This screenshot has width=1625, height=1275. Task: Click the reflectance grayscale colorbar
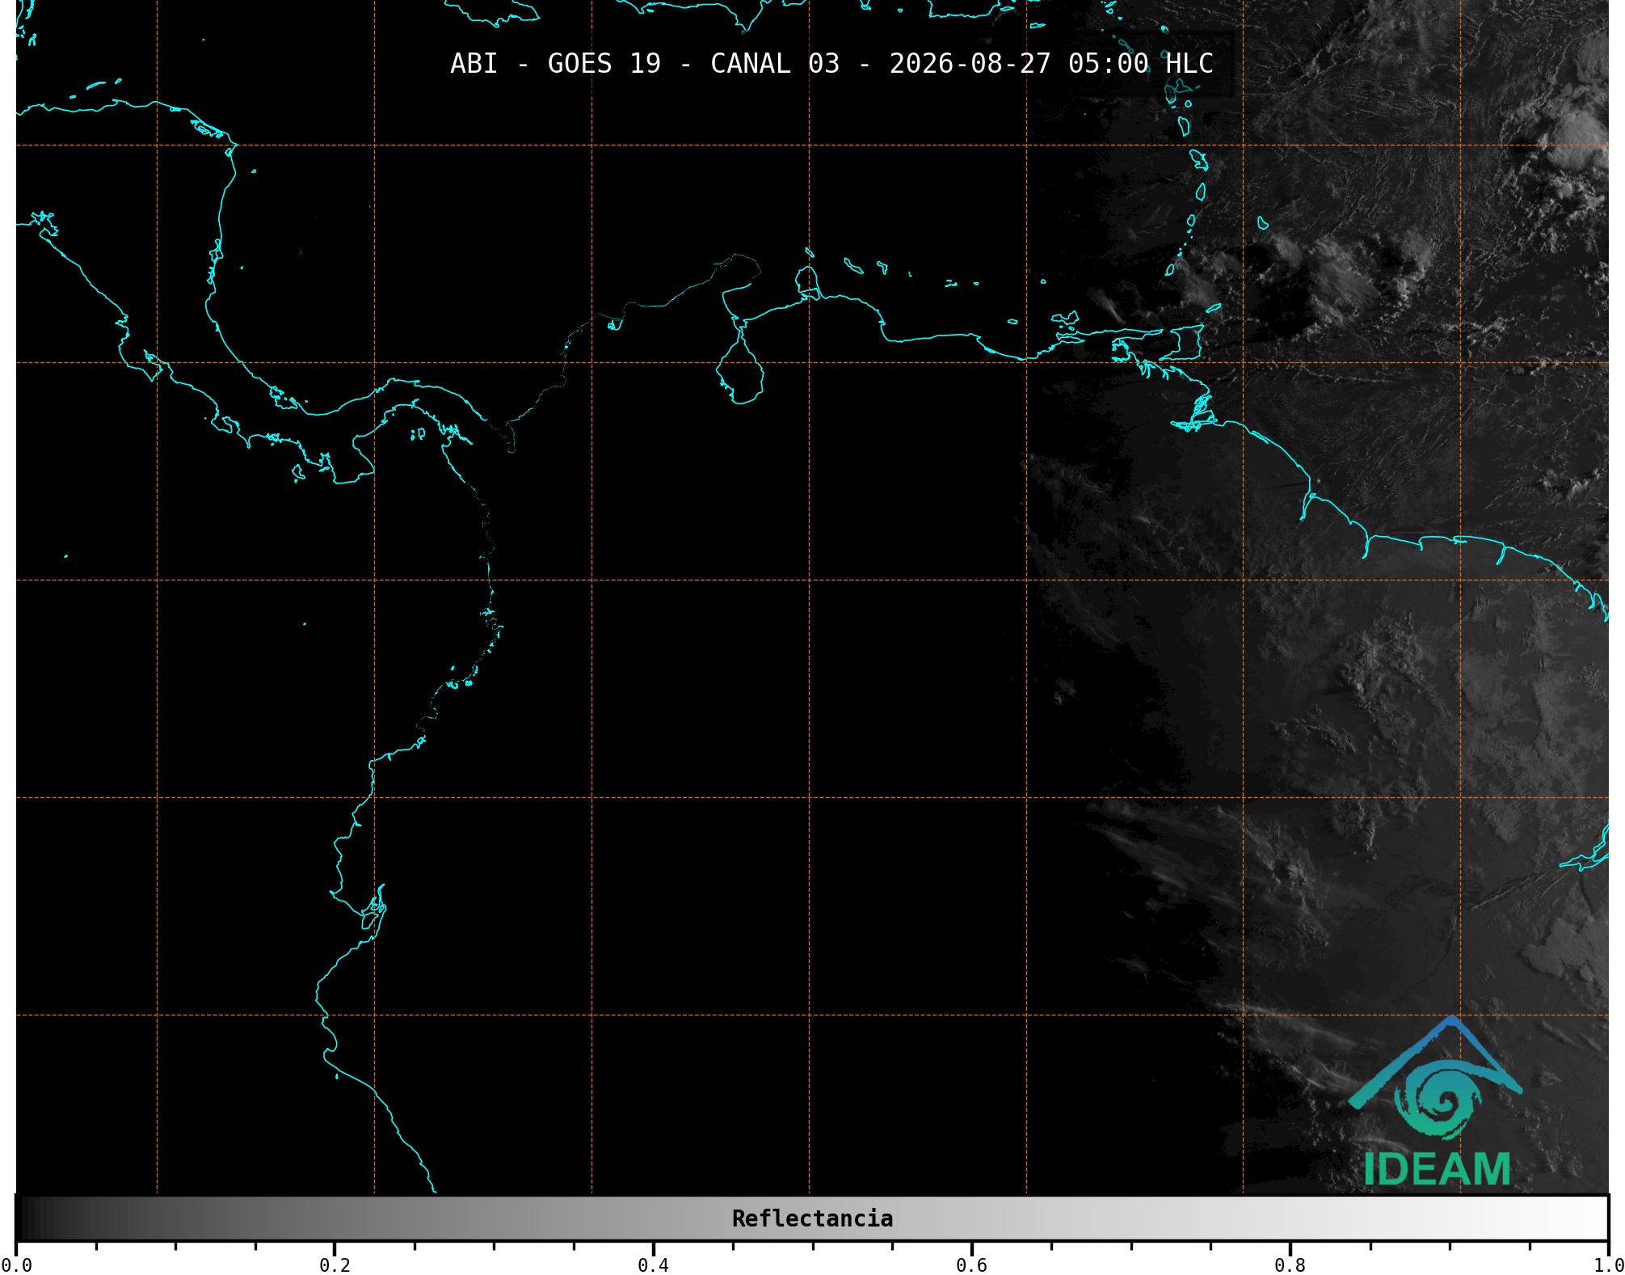pos(812,1218)
